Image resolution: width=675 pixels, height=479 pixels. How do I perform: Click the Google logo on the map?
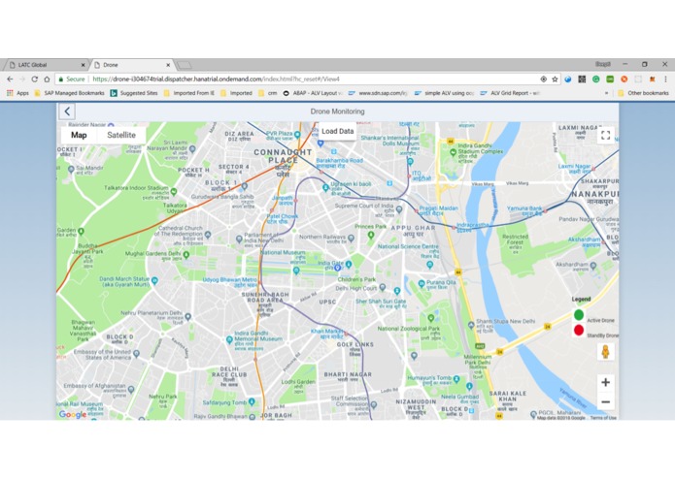73,414
